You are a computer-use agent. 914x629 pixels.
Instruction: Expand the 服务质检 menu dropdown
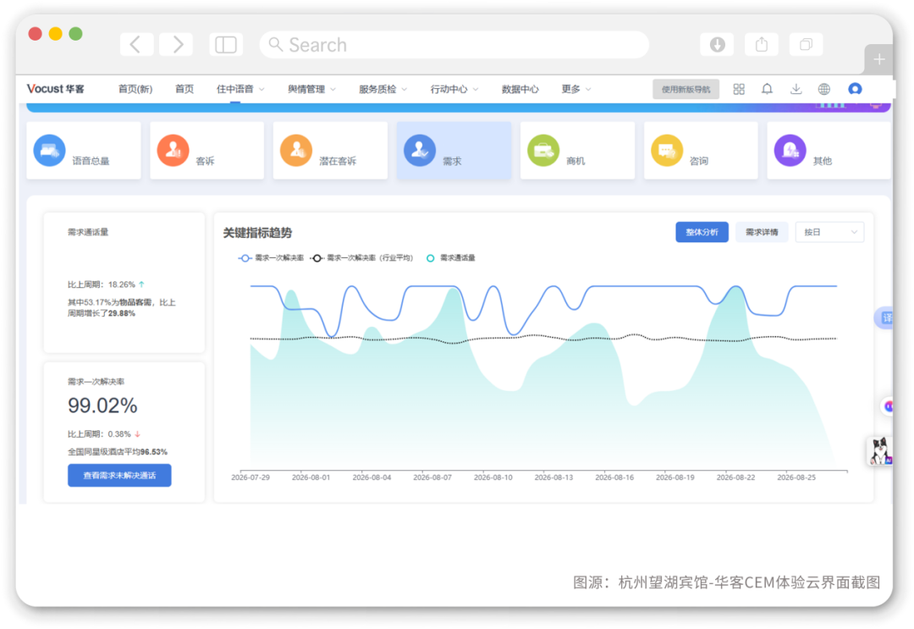(x=383, y=89)
